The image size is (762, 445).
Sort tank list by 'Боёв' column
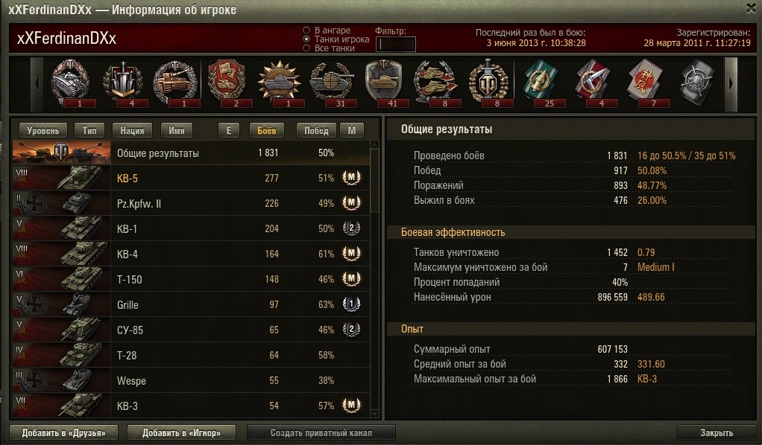pos(266,130)
